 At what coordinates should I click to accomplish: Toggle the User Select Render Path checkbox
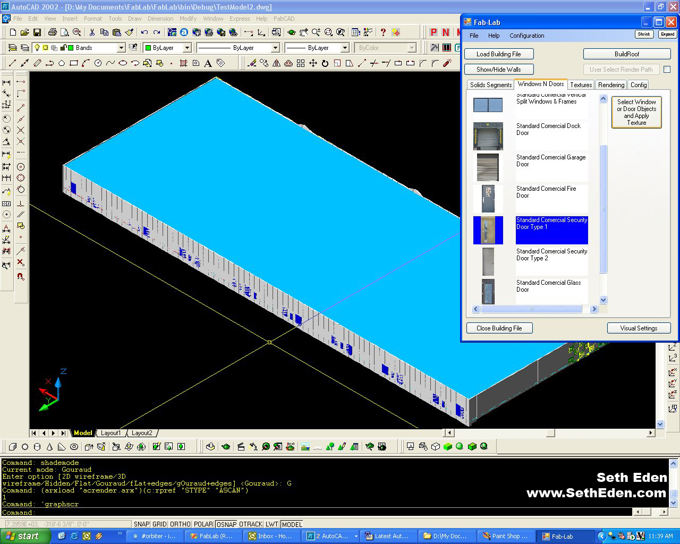[667, 70]
